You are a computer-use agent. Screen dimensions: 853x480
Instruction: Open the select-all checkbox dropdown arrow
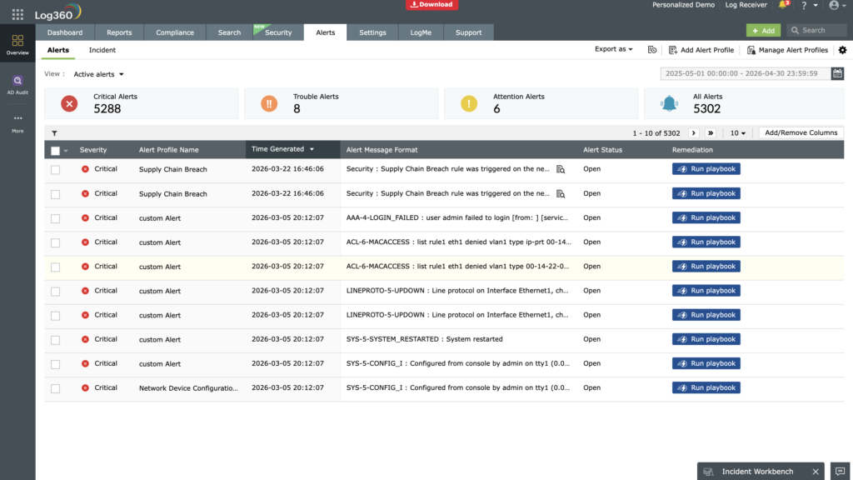(x=66, y=151)
